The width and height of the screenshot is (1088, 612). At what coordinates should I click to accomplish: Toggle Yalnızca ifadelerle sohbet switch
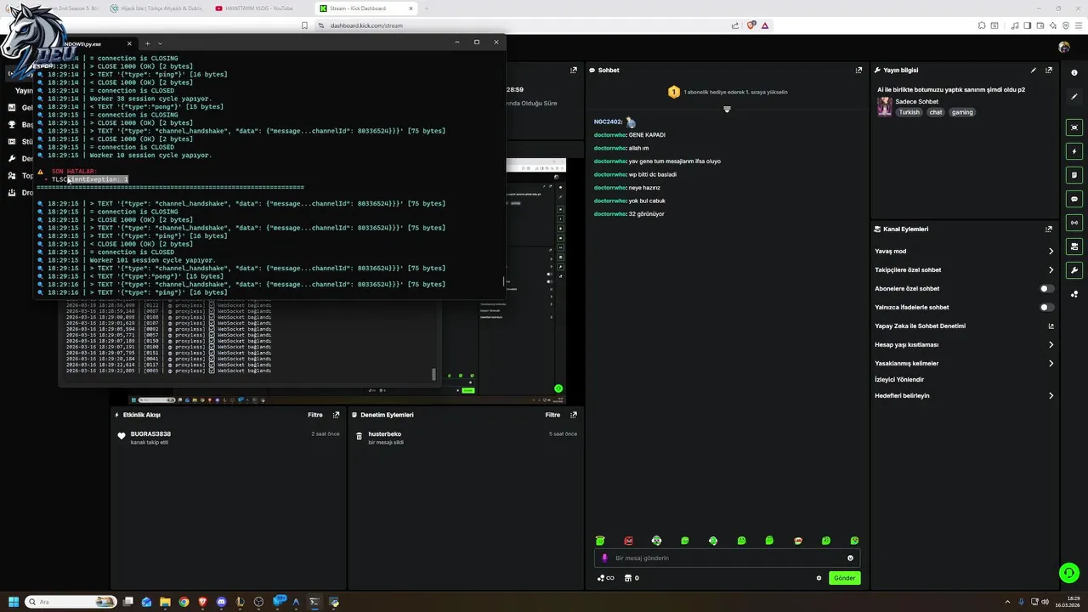1047,307
